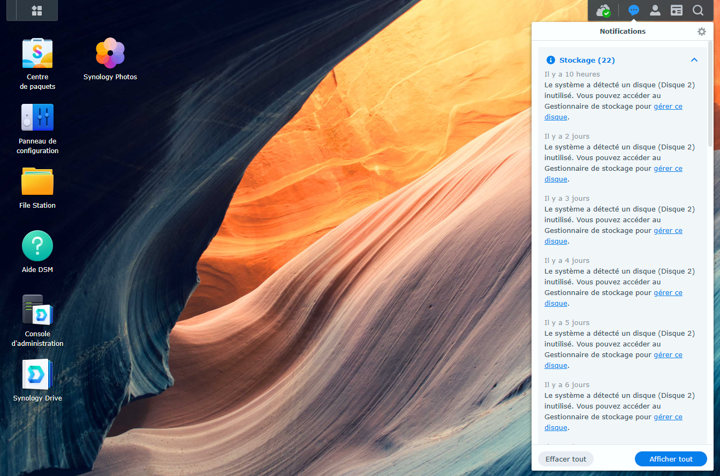This screenshot has height=476, width=720.
Task: Click Effacer tout button
Action: point(565,459)
